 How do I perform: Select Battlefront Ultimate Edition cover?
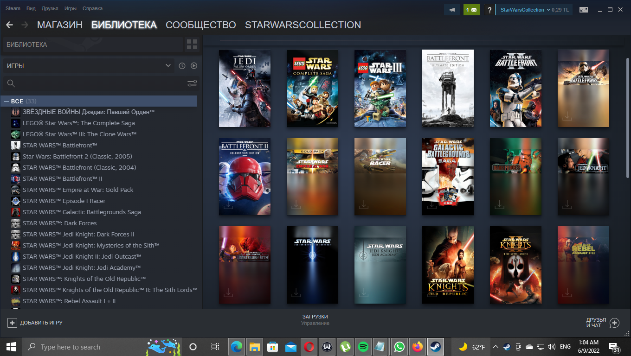448,88
